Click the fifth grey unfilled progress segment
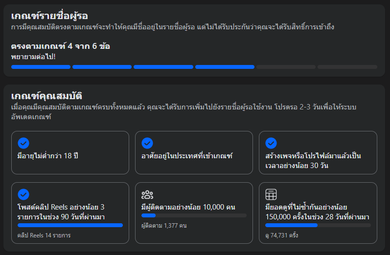390x255 pixels. coord(286,67)
